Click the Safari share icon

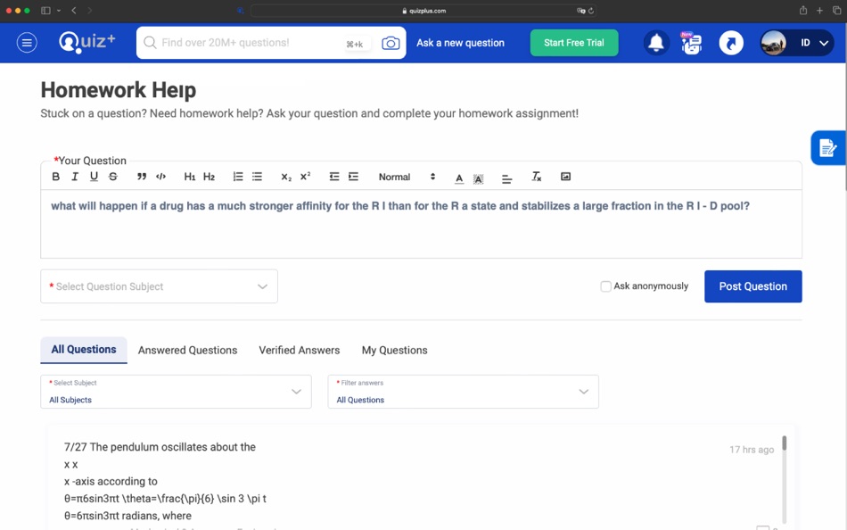point(803,11)
